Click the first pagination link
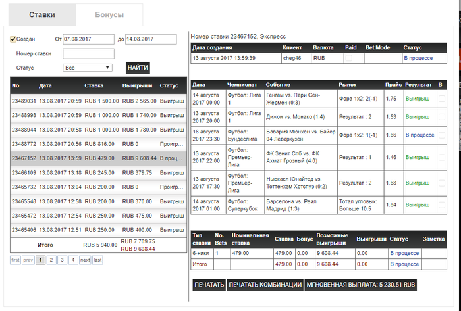Viewport: 461px width, 311px height. pos(15,260)
